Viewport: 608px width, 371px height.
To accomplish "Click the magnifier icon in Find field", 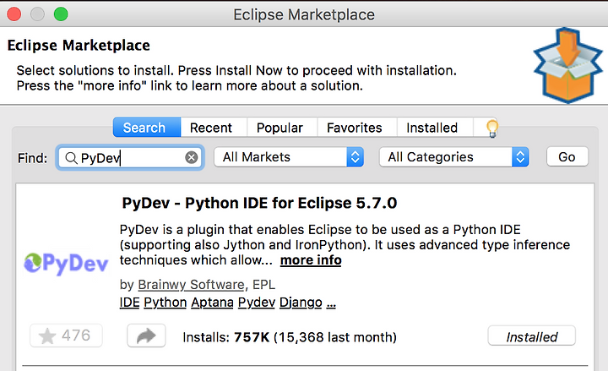I will 71,158.
